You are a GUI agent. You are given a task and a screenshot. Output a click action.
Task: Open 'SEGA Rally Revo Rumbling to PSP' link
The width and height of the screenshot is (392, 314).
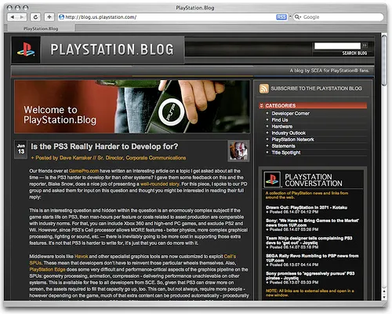[x=312, y=258]
